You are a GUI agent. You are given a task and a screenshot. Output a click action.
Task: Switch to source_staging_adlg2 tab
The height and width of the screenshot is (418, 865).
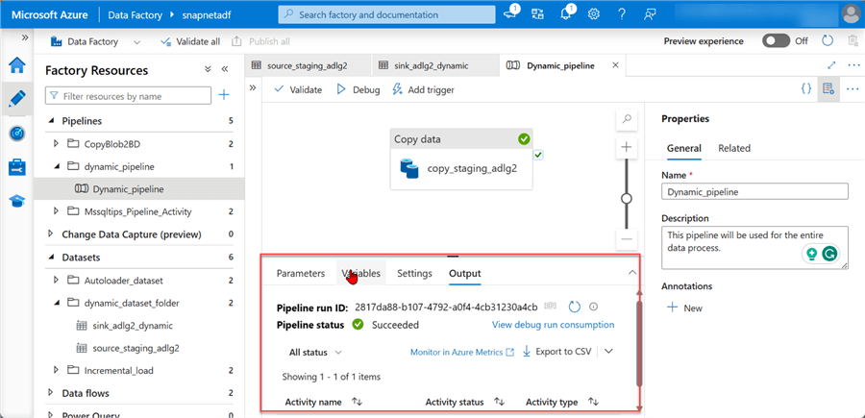tap(308, 65)
